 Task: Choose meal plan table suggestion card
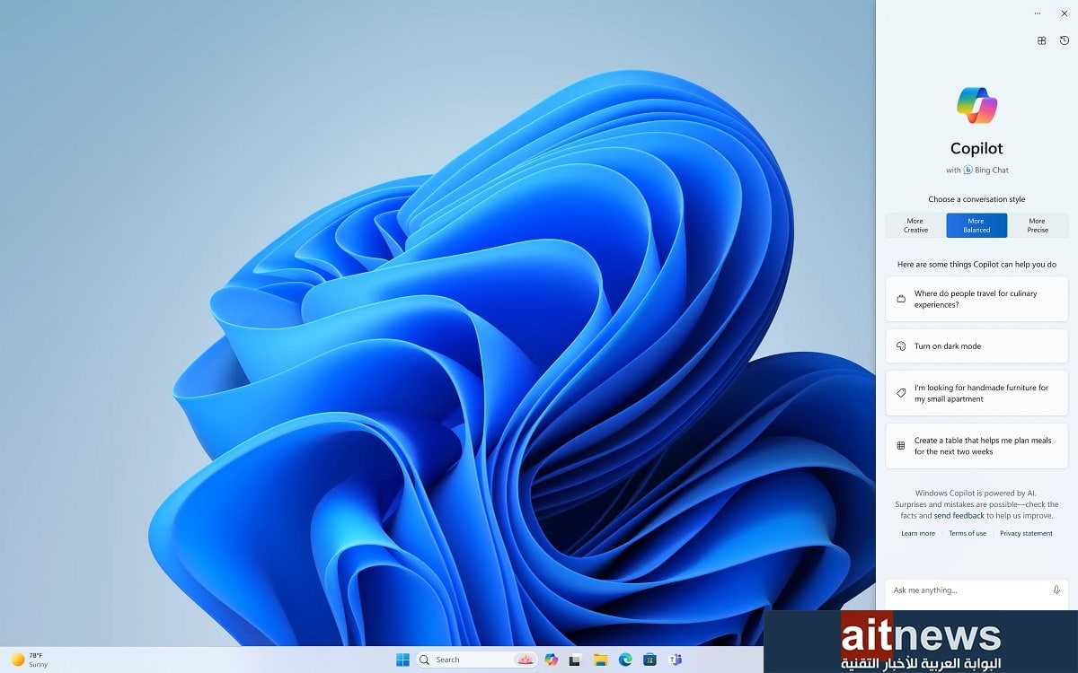tap(976, 446)
